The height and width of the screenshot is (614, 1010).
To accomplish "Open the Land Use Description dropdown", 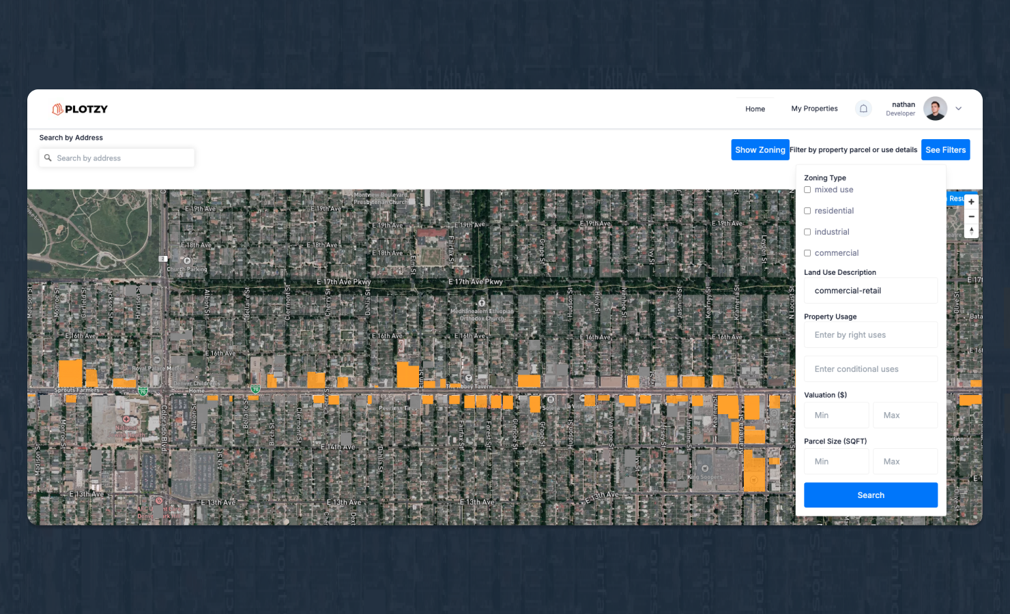I will click(870, 291).
